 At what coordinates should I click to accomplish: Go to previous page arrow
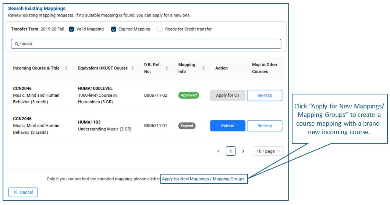click(219, 151)
